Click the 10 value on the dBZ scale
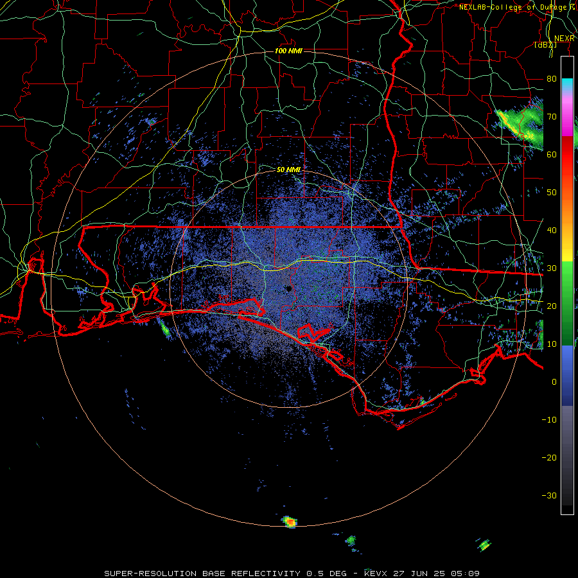The height and width of the screenshot is (578, 578). 552,344
